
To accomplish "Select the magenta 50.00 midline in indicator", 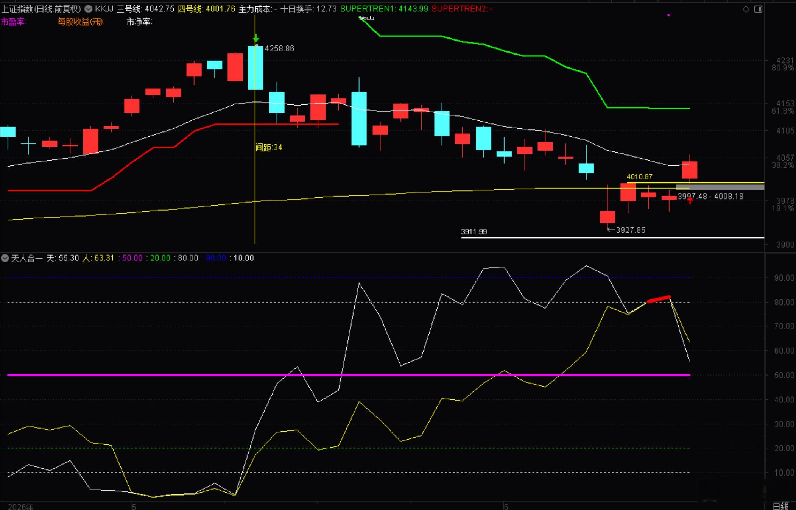I will coord(349,375).
